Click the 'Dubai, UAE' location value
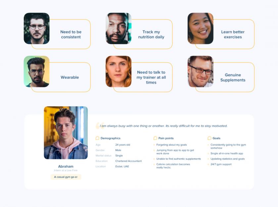 coord(122,166)
